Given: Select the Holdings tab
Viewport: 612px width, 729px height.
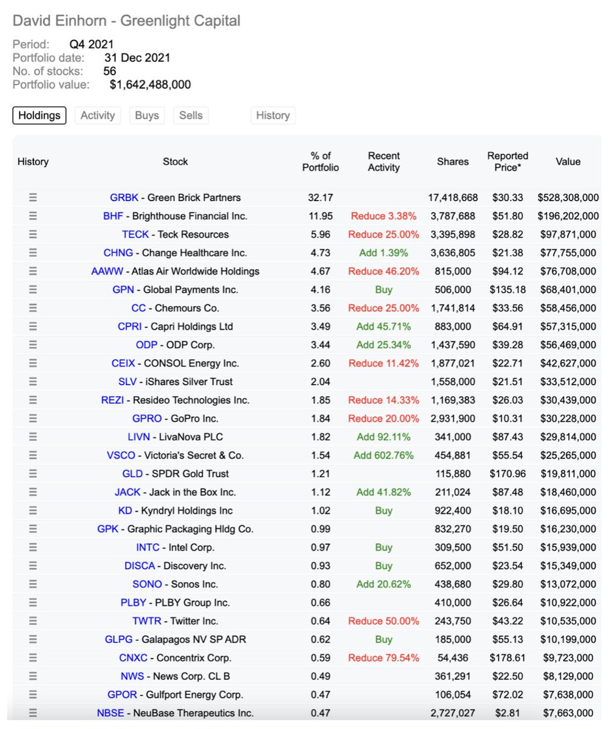Looking at the screenshot, I should 39,115.
